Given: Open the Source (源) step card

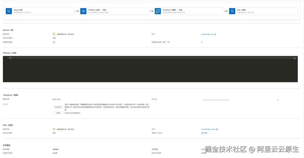Looking at the screenshot, I should [40, 11].
